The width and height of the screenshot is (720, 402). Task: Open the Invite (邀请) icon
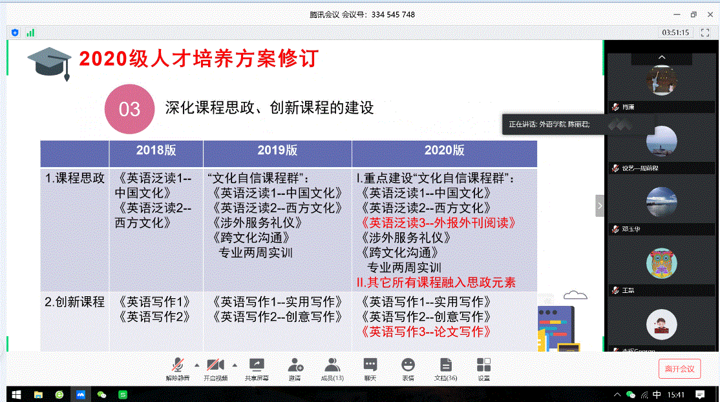point(295,366)
